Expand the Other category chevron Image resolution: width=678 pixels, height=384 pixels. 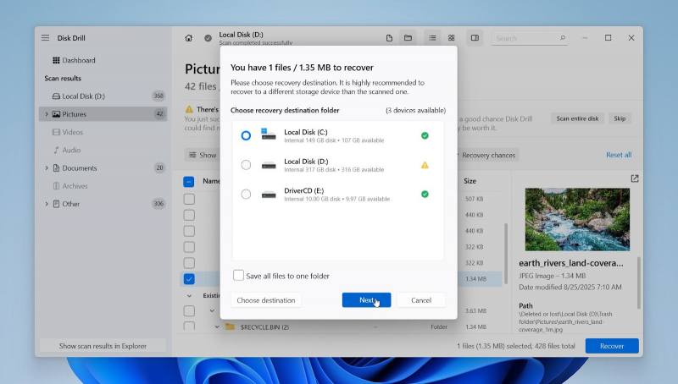47,204
